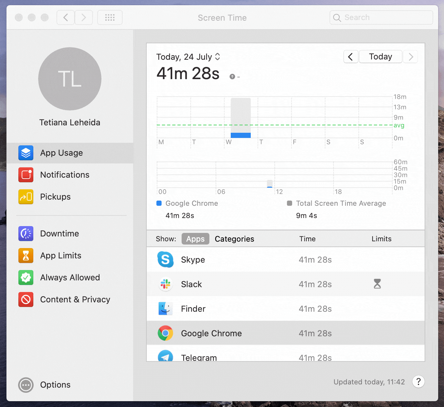
Task: Click the Content & Privacy prohibition icon
Action: (x=26, y=299)
